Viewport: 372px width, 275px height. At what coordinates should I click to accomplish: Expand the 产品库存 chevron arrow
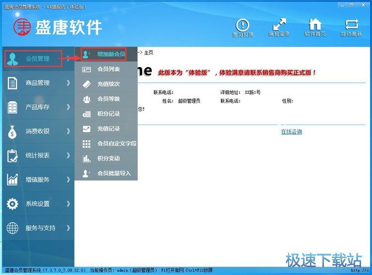[x=68, y=107]
